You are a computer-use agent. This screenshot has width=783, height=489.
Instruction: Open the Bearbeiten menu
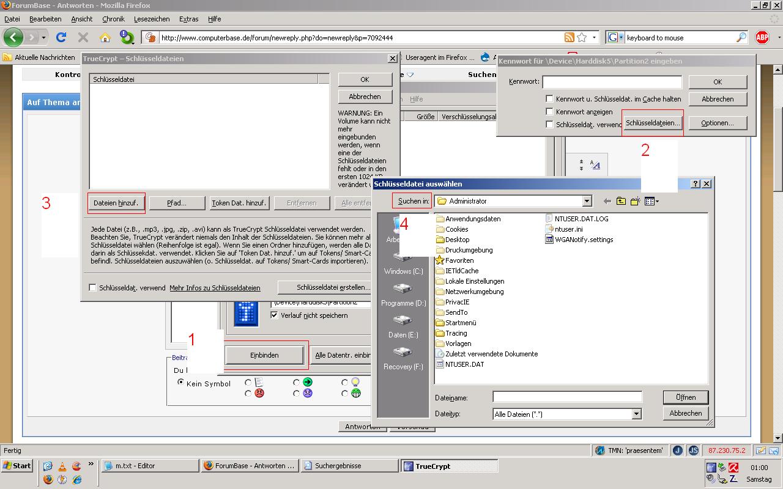[x=45, y=19]
